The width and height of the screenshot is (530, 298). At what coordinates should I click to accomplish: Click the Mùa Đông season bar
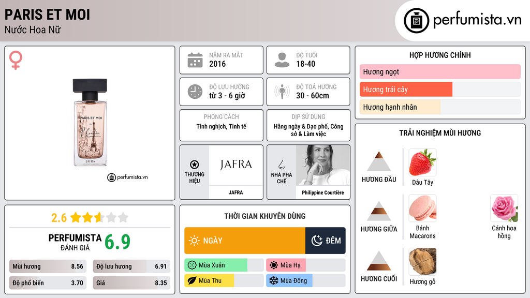point(305,280)
